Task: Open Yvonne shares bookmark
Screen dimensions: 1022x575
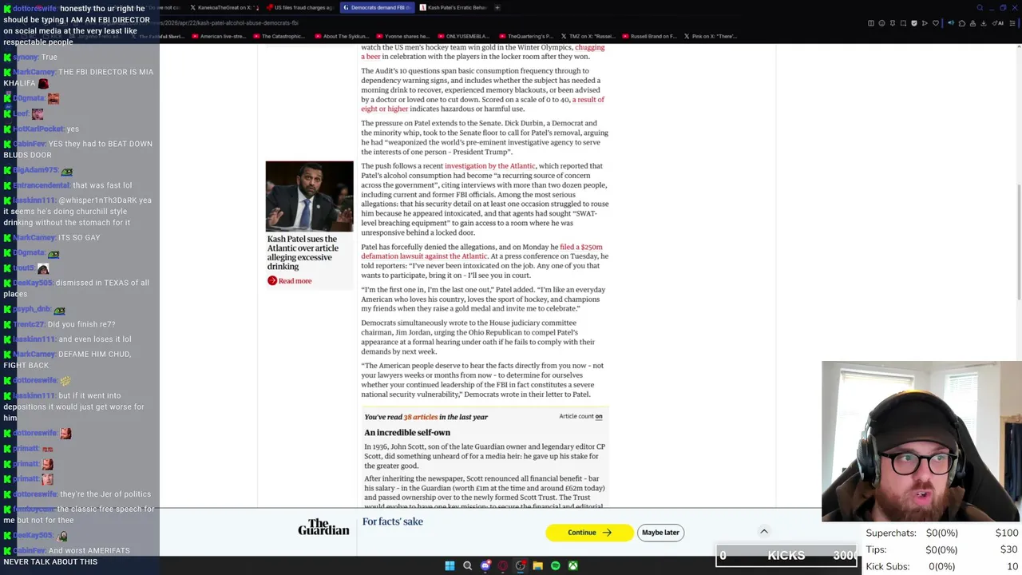Action: (402, 36)
